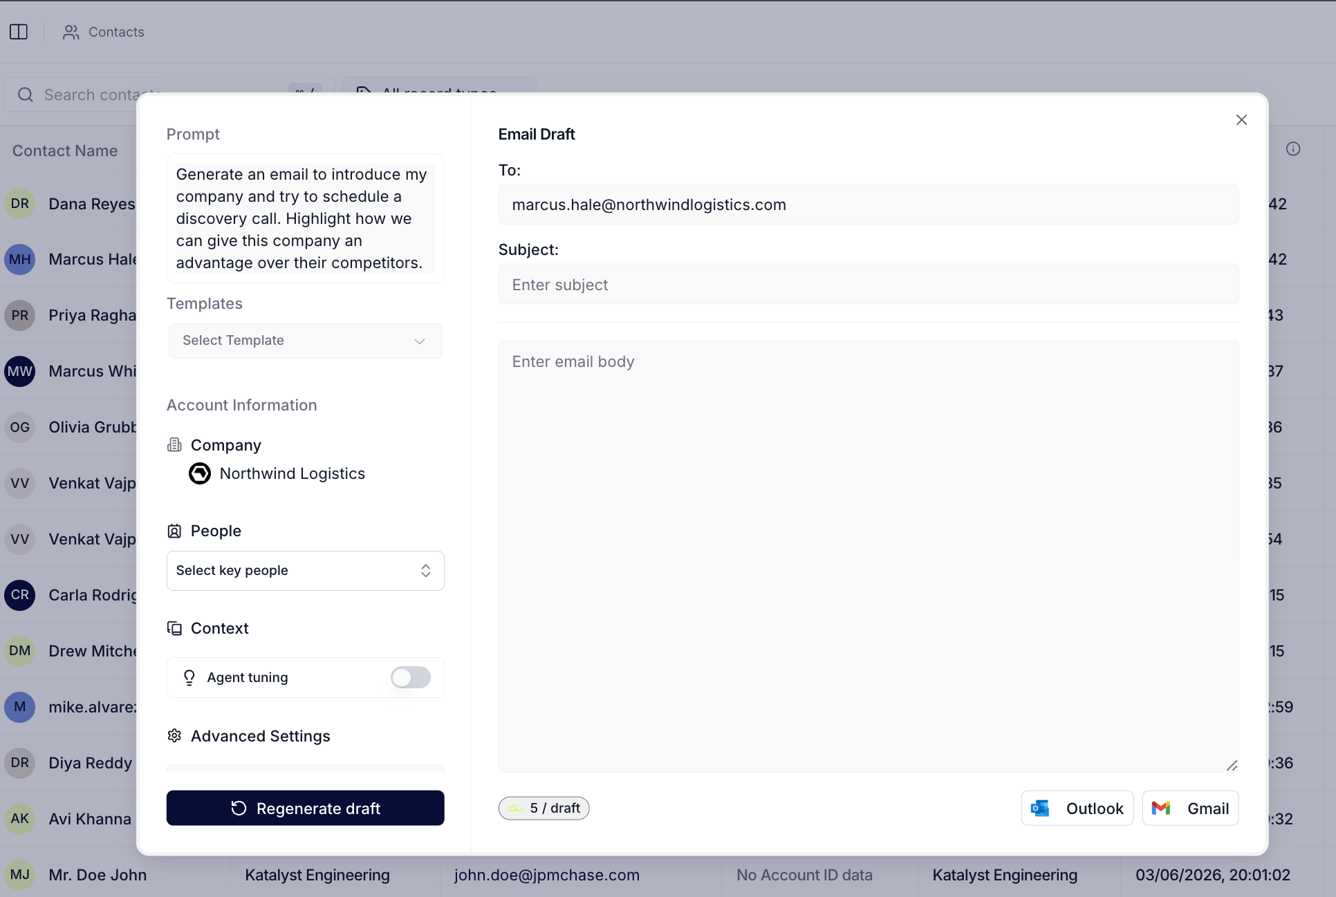Screen dimensions: 1336x897
Task: Click the MJ avatar for Mr. Doe John
Action: 20,875
